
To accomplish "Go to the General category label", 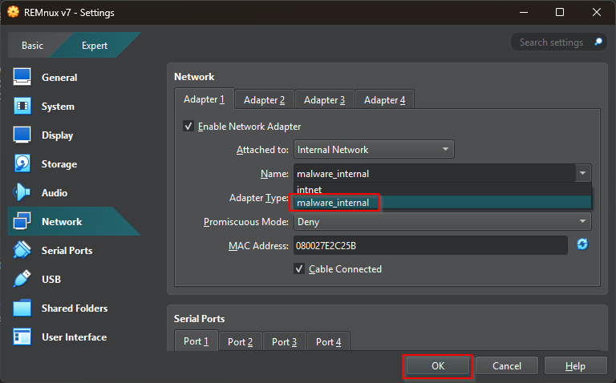I will pos(59,77).
